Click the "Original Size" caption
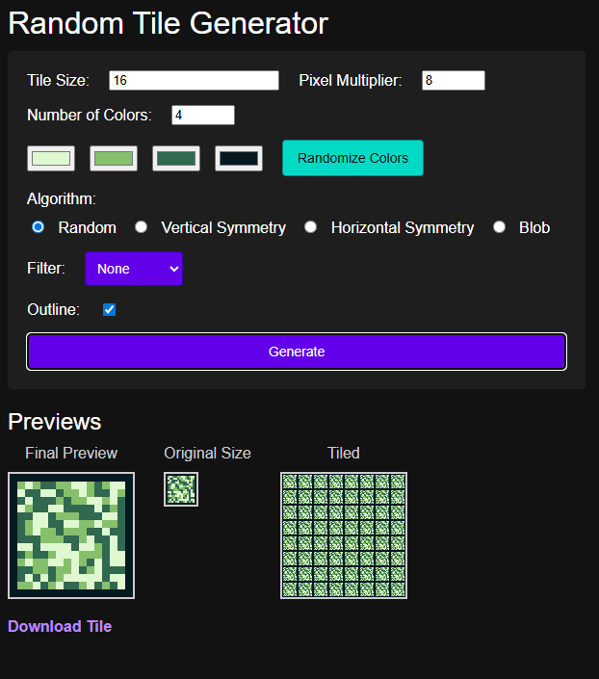This screenshot has height=679, width=599. [x=207, y=454]
